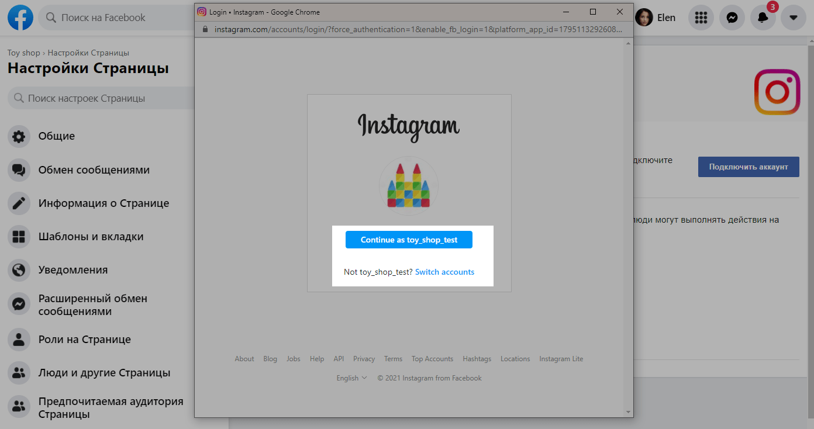The width and height of the screenshot is (814, 429).
Task: Click Подключить аккаунт button
Action: point(749,167)
